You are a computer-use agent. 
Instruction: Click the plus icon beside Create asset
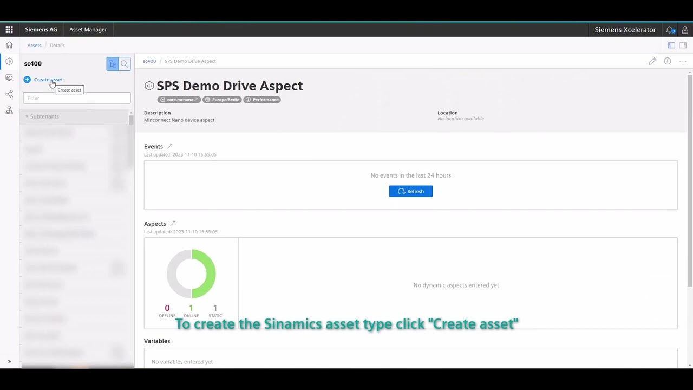coord(27,80)
